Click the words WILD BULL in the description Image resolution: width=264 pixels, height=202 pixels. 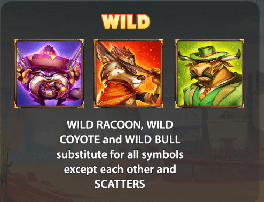[x=153, y=140]
